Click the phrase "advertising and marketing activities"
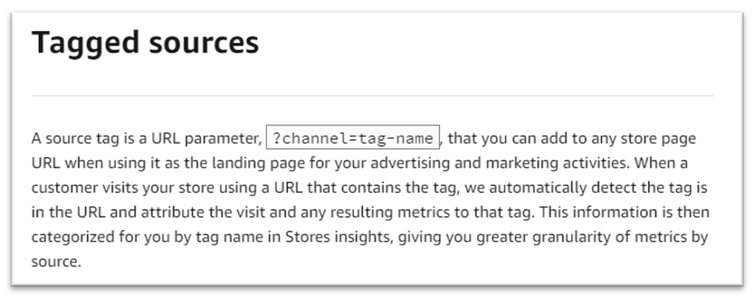 pyautogui.click(x=498, y=164)
